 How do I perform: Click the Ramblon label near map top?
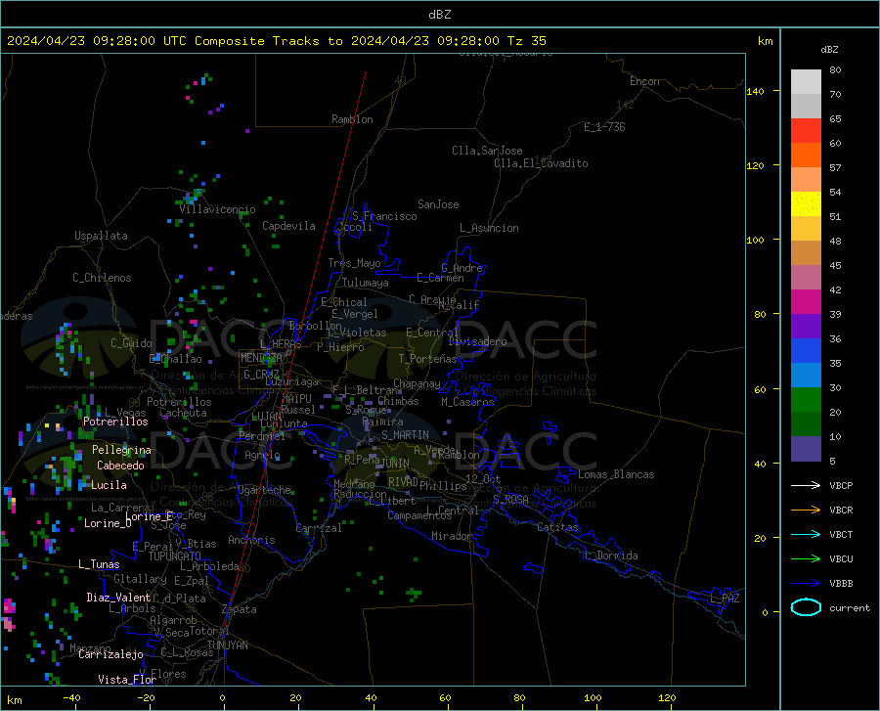[352, 119]
